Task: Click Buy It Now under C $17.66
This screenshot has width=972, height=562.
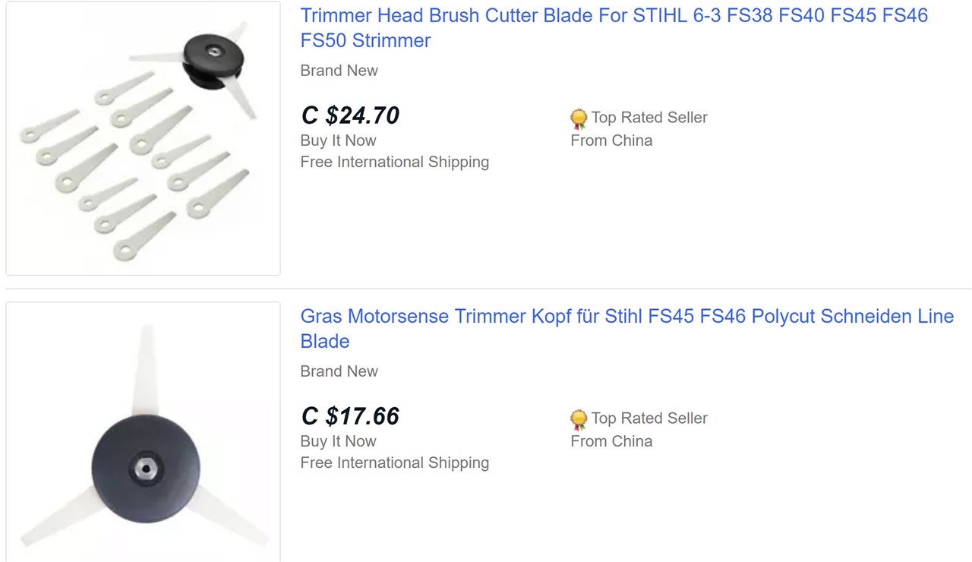Action: pos(338,441)
